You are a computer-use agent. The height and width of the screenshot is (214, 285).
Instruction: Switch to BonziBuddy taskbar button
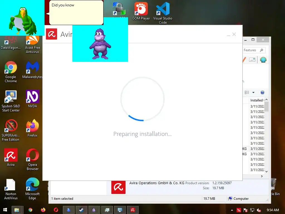pyautogui.click(x=94, y=210)
